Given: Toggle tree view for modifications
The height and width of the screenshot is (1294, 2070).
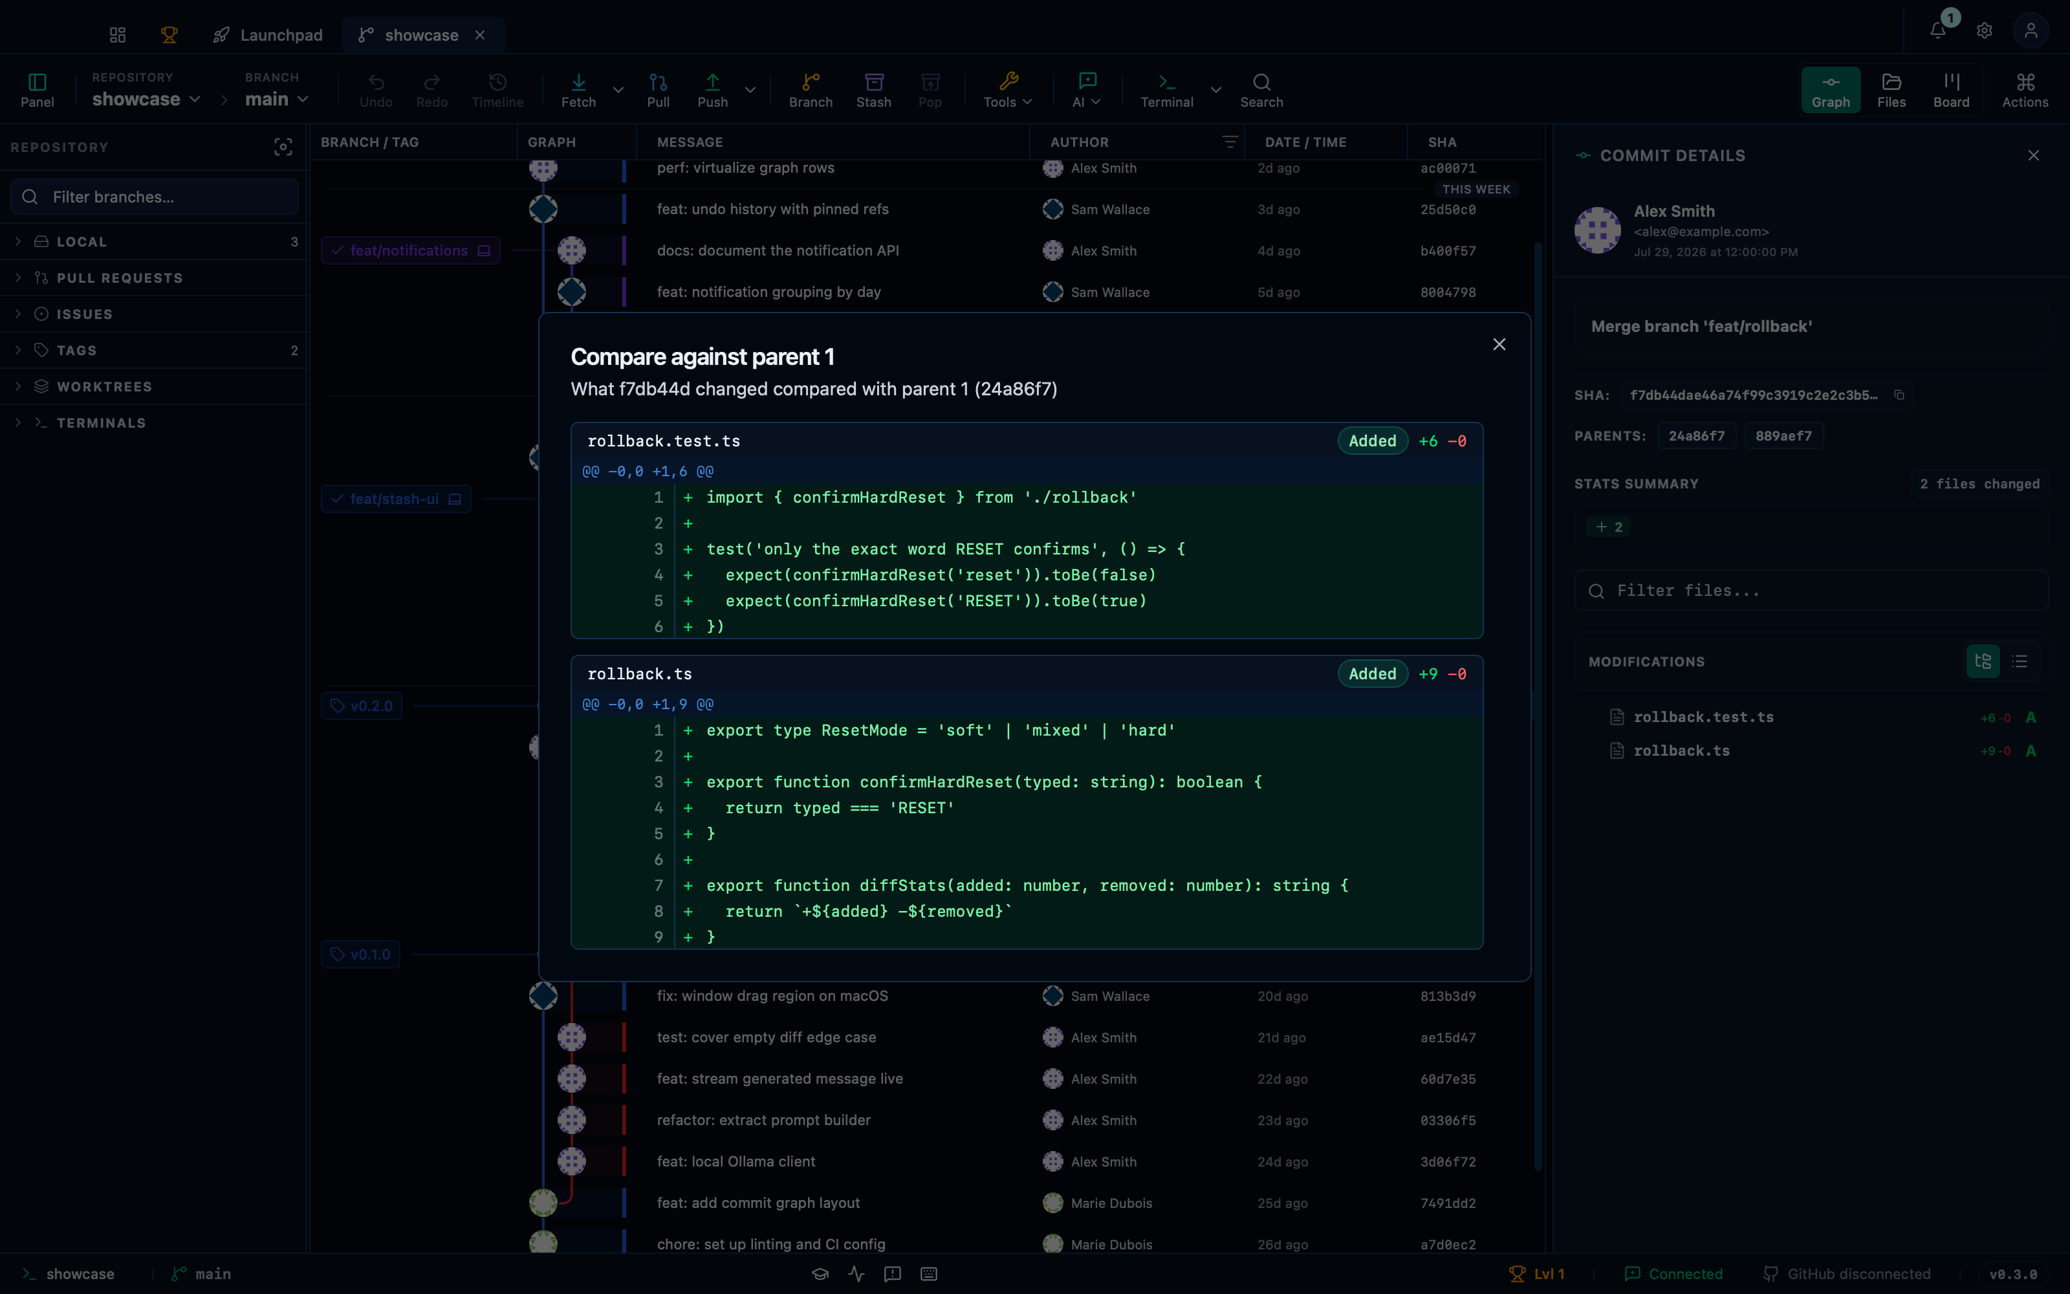Looking at the screenshot, I should tap(1983, 661).
